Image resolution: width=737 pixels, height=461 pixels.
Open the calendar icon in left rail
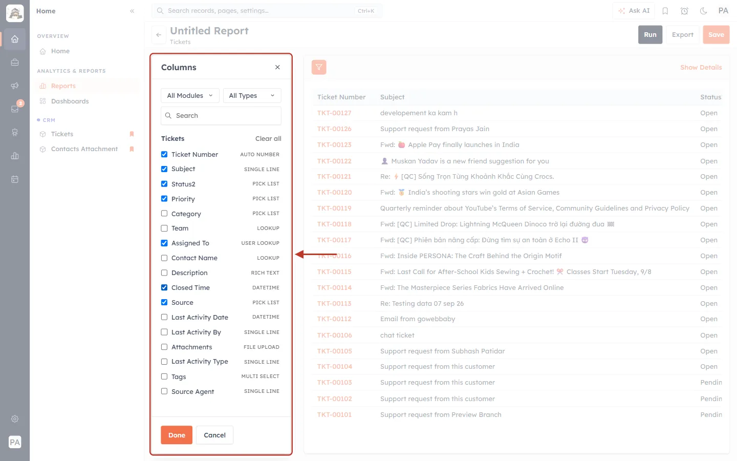15,179
